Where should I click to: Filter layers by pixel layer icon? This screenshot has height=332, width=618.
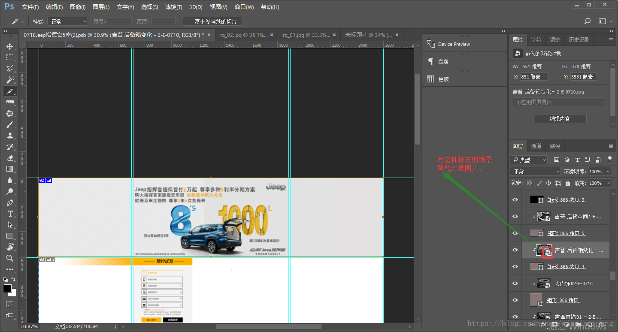point(557,160)
